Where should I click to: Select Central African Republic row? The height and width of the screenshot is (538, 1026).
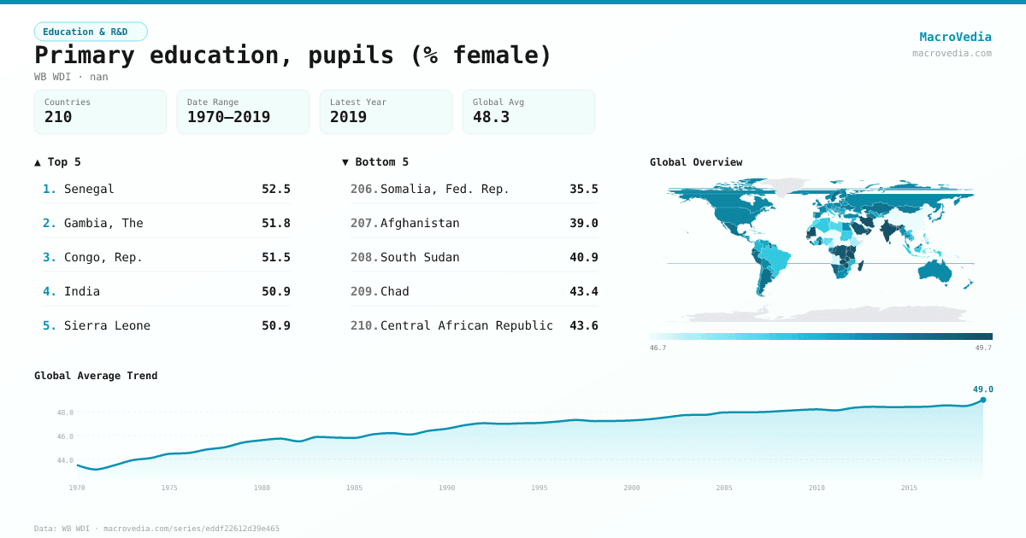click(475, 325)
